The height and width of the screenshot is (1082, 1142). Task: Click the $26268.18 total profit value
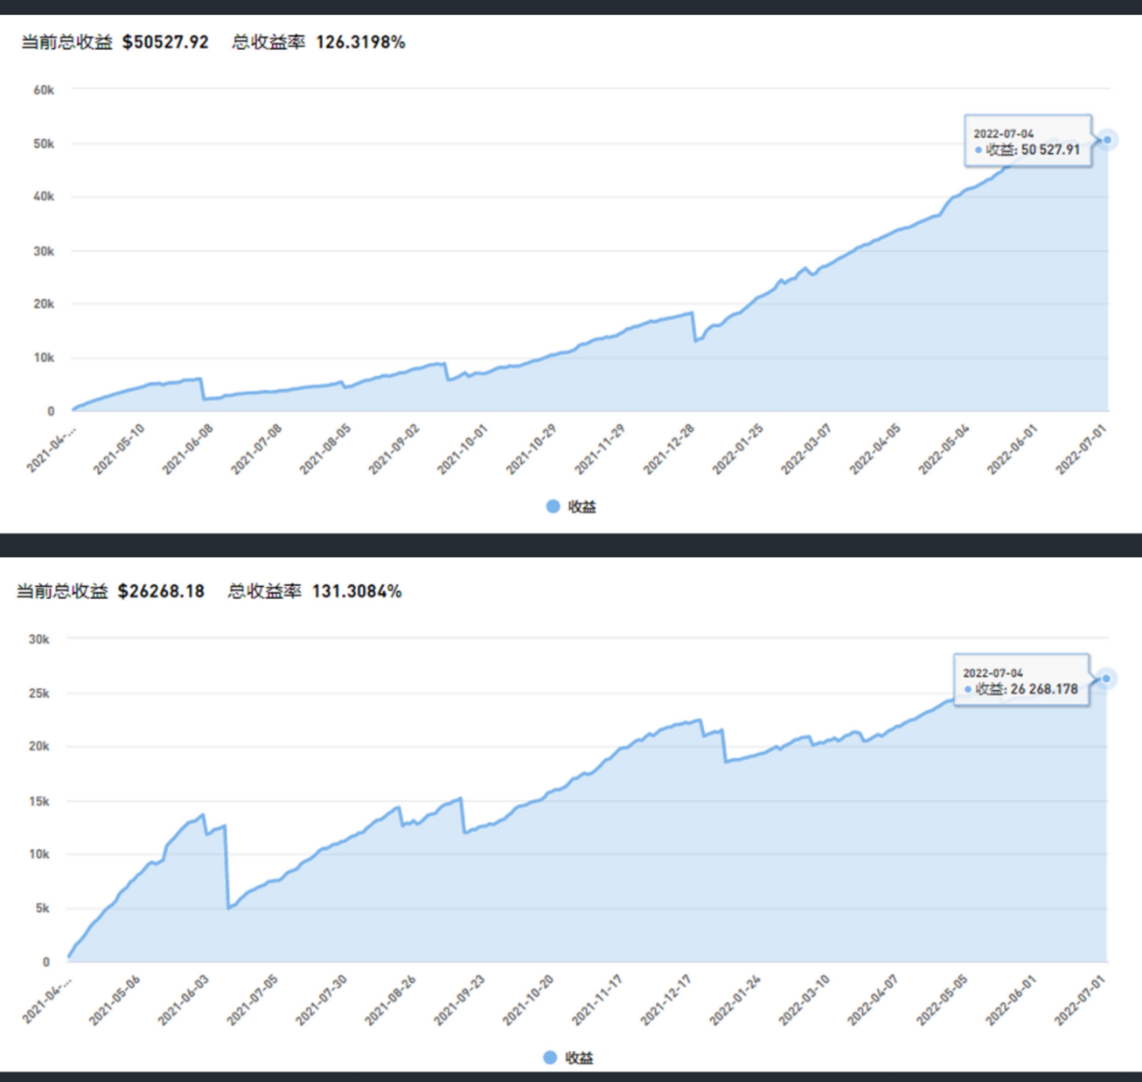point(161,591)
